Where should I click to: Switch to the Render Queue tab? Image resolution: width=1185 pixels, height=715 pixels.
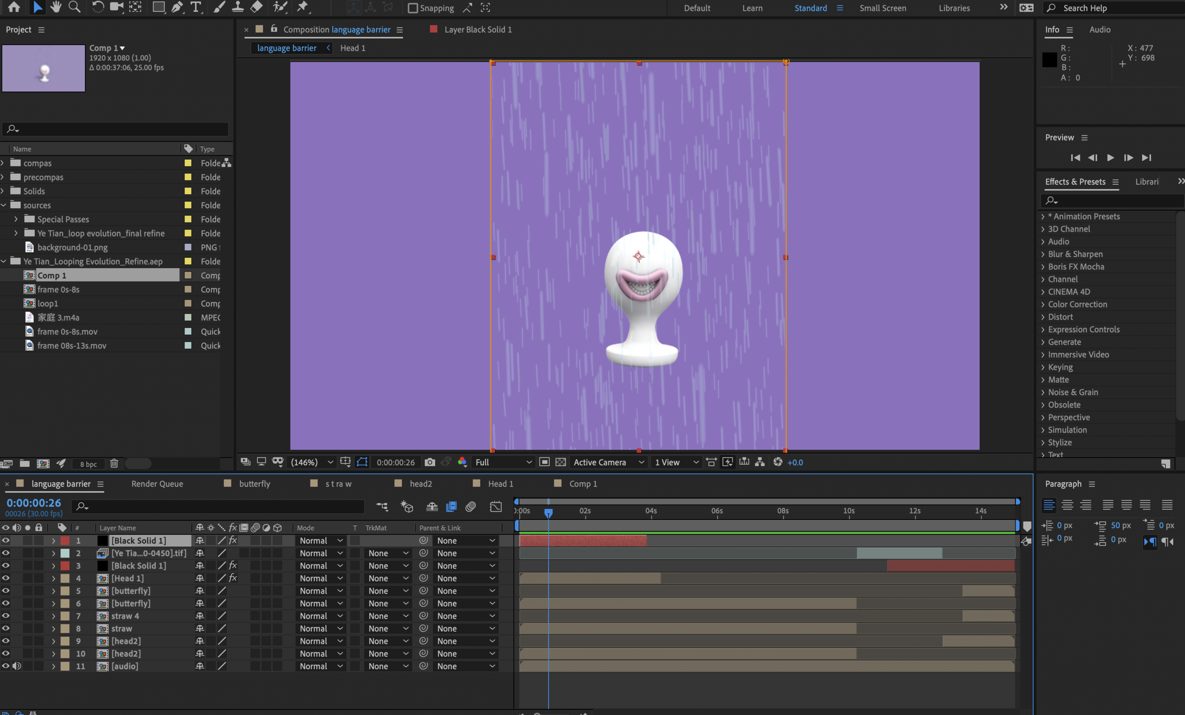[x=157, y=484]
